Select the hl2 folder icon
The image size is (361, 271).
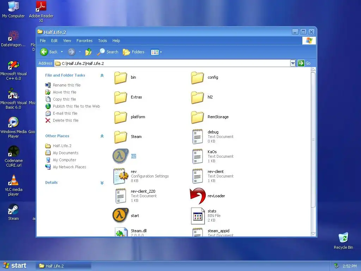197,97
